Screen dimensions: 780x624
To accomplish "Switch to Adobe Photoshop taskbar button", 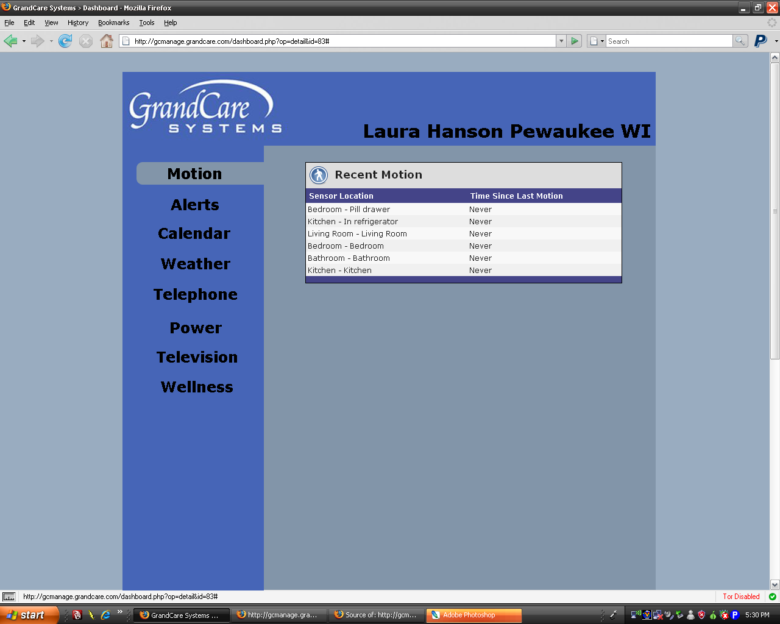I will click(474, 615).
